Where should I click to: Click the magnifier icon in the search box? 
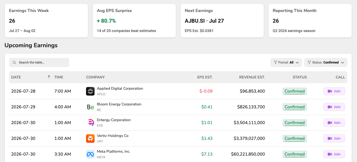point(14,62)
